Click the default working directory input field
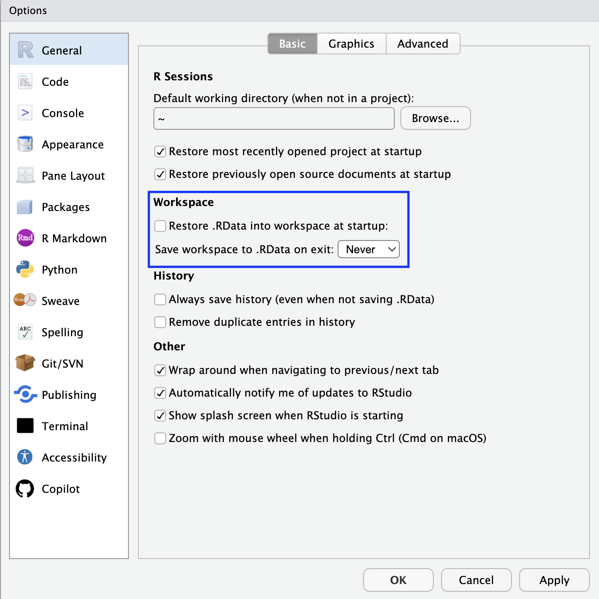The width and height of the screenshot is (599, 599). click(x=274, y=118)
